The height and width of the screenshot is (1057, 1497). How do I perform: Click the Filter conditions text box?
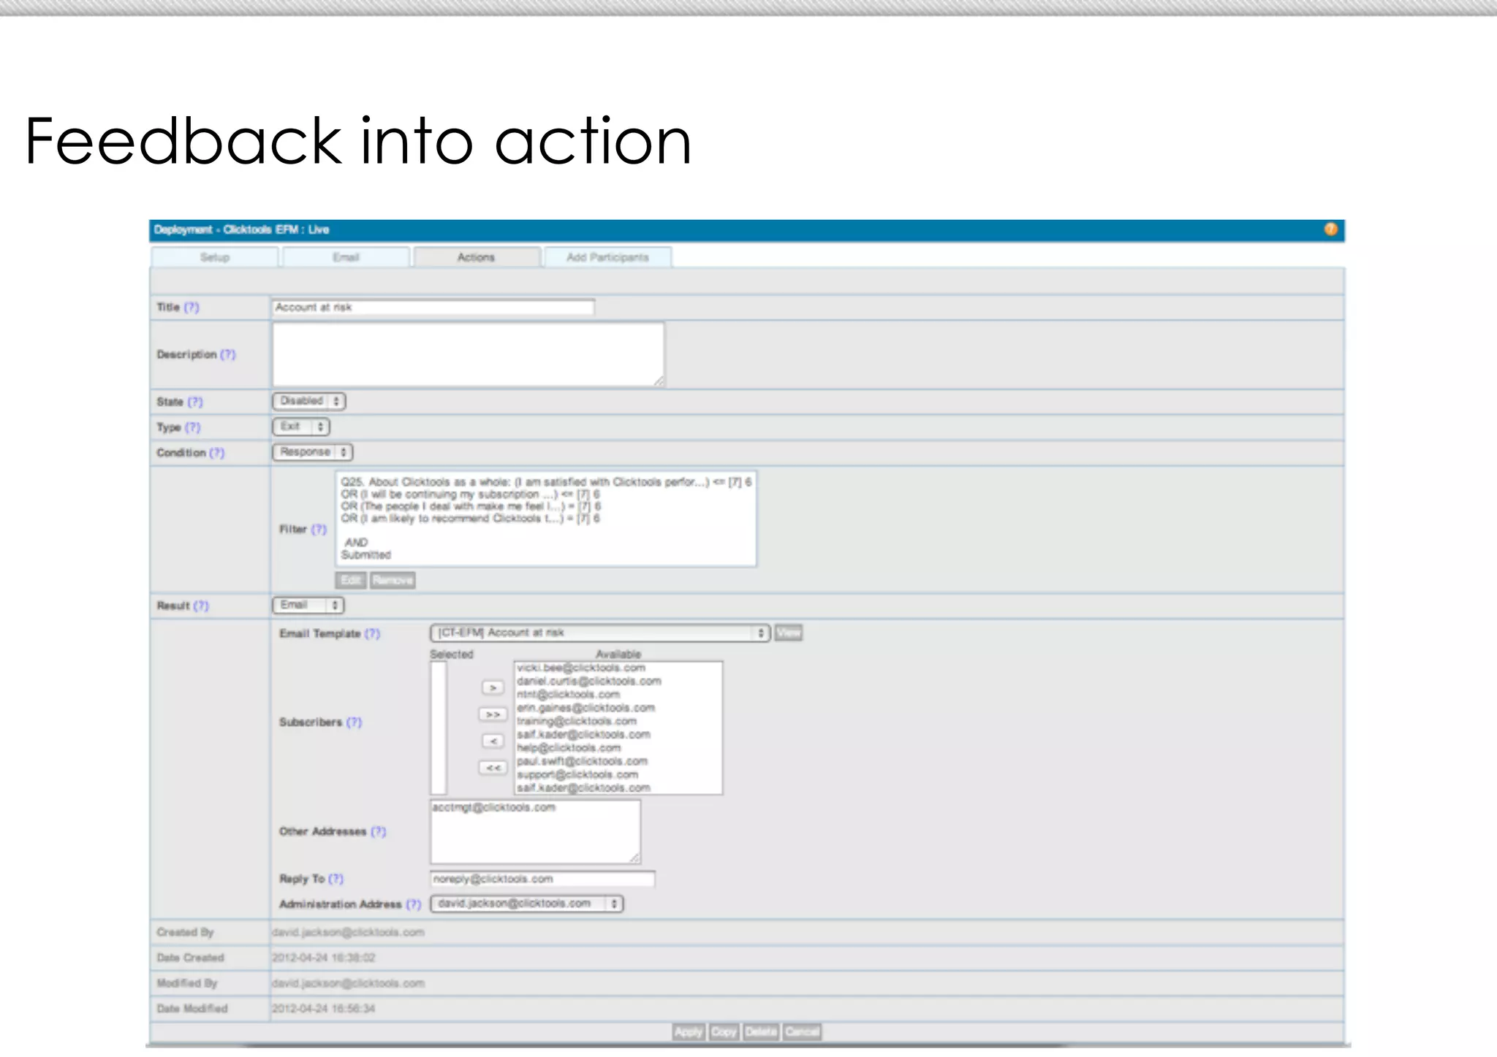(x=546, y=519)
